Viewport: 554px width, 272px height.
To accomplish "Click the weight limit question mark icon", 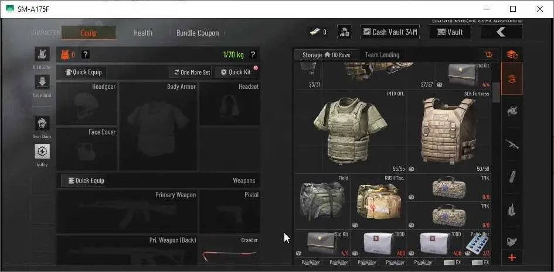I will (253, 54).
